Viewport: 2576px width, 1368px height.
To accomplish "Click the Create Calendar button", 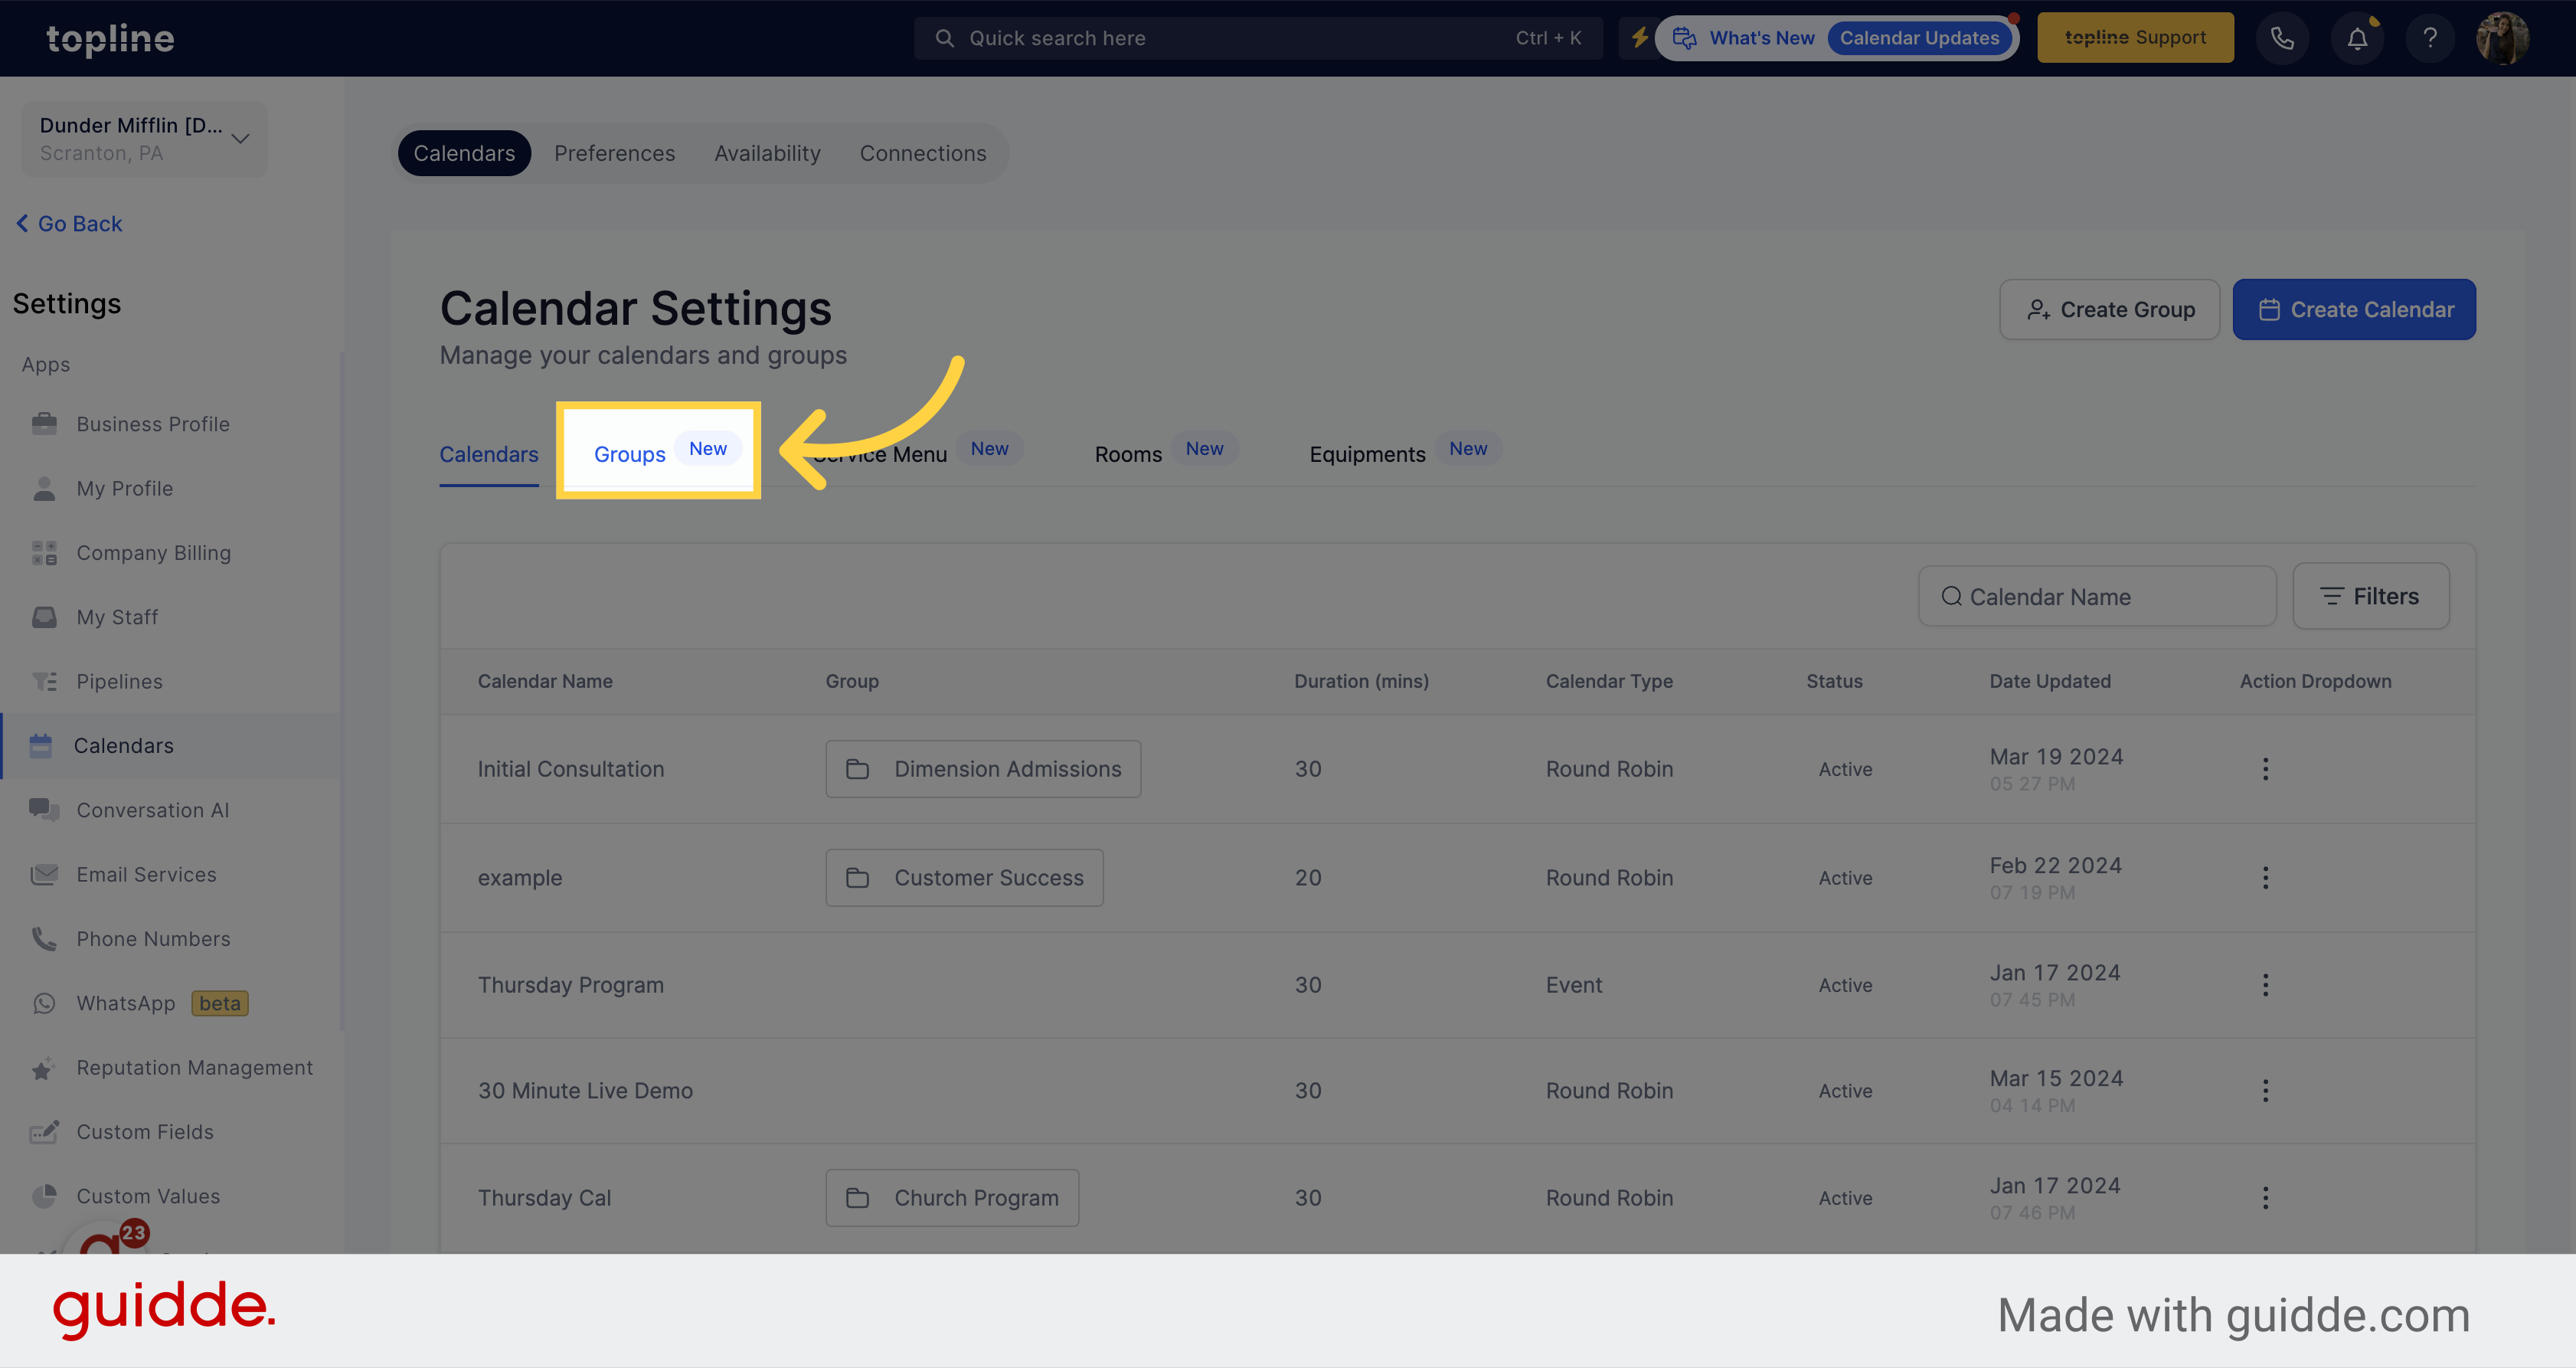I will (2355, 309).
